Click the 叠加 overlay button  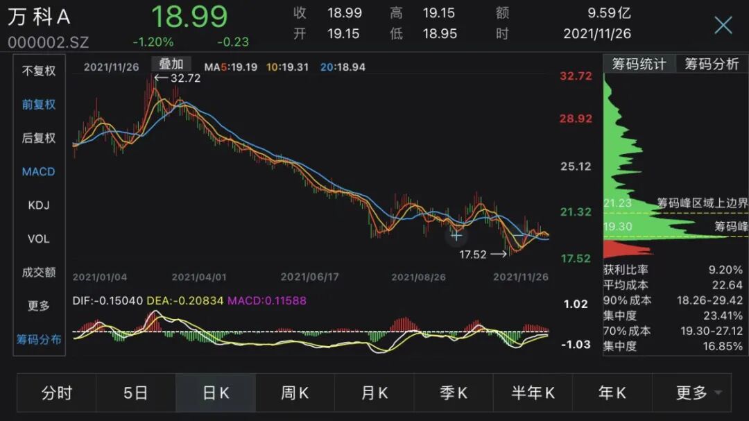pyautogui.click(x=171, y=64)
